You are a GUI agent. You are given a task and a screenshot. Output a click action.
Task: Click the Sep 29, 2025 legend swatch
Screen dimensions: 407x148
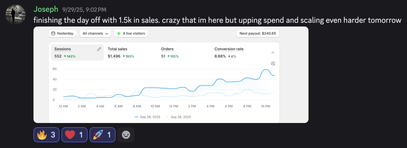tap(136, 117)
